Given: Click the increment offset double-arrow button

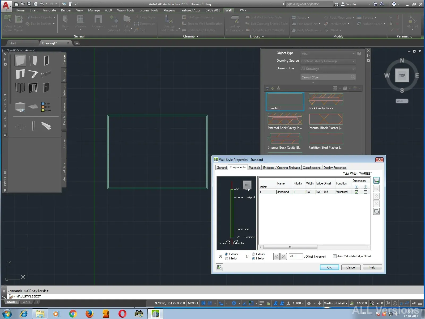Looking at the screenshot, I should tap(284, 257).
